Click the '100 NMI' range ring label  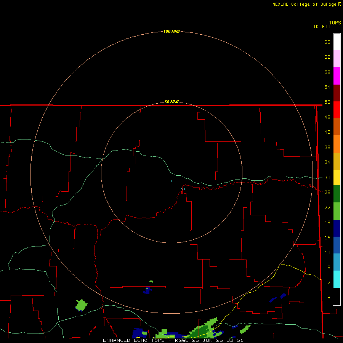point(171,31)
